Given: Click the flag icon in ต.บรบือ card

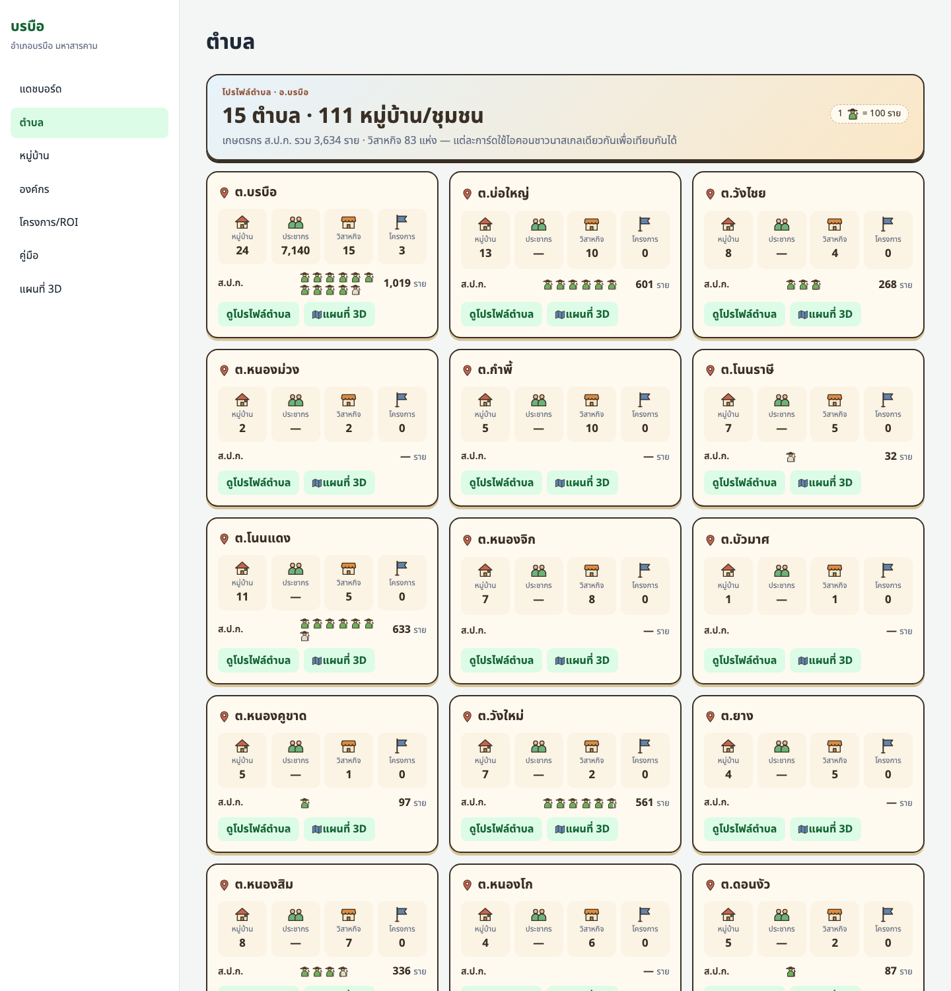Looking at the screenshot, I should (x=402, y=222).
